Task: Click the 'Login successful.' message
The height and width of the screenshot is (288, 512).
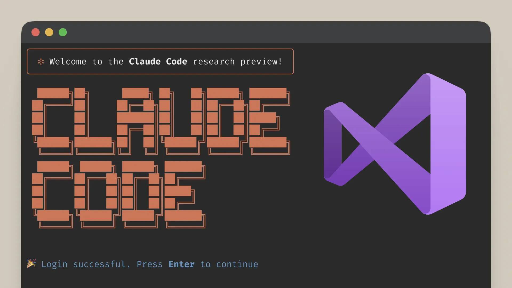Action: (x=86, y=264)
